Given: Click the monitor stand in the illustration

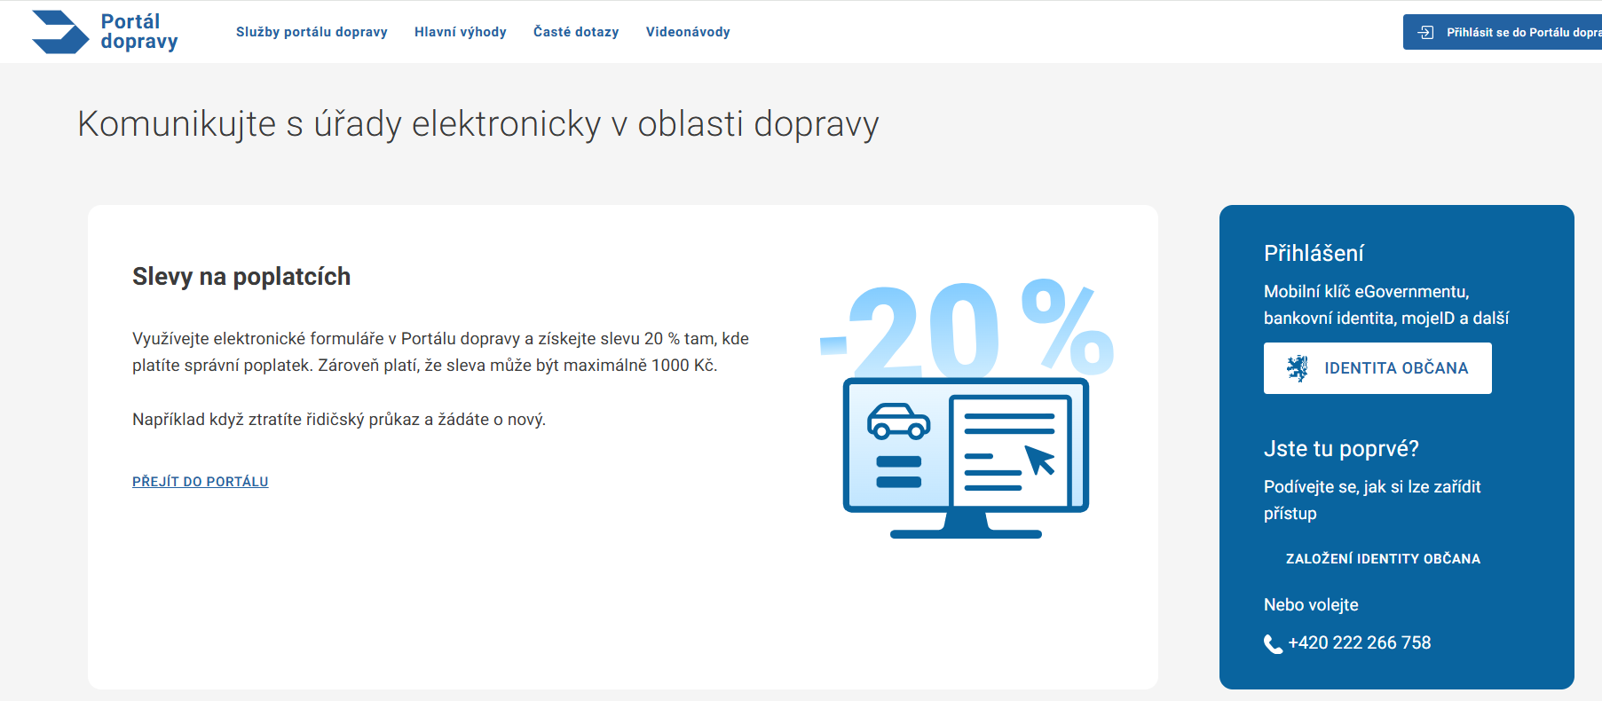Looking at the screenshot, I should [966, 526].
